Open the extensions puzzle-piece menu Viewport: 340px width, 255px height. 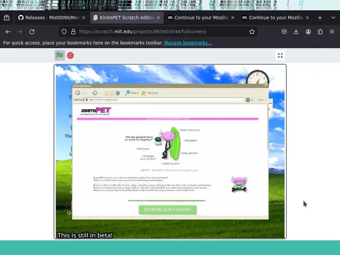coord(320,32)
